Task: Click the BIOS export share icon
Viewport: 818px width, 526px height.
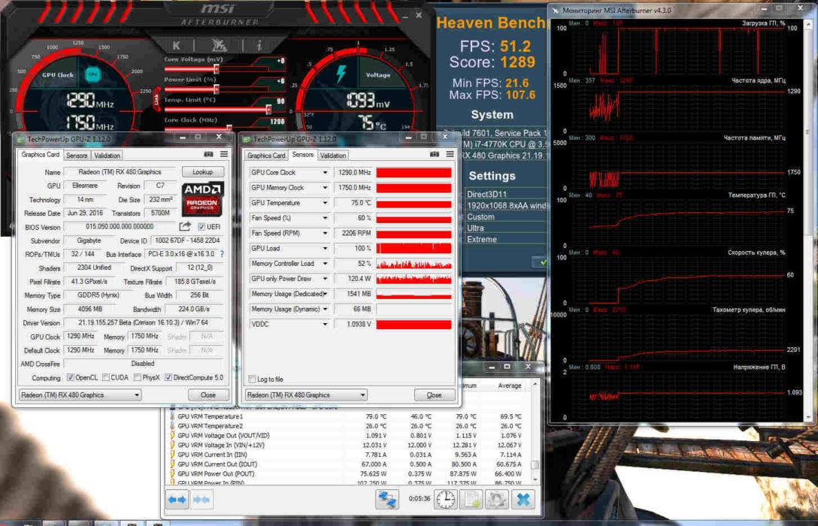Action: 185,227
